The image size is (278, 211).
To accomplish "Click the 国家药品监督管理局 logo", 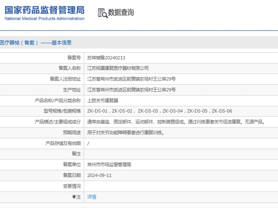I will click(x=45, y=13).
